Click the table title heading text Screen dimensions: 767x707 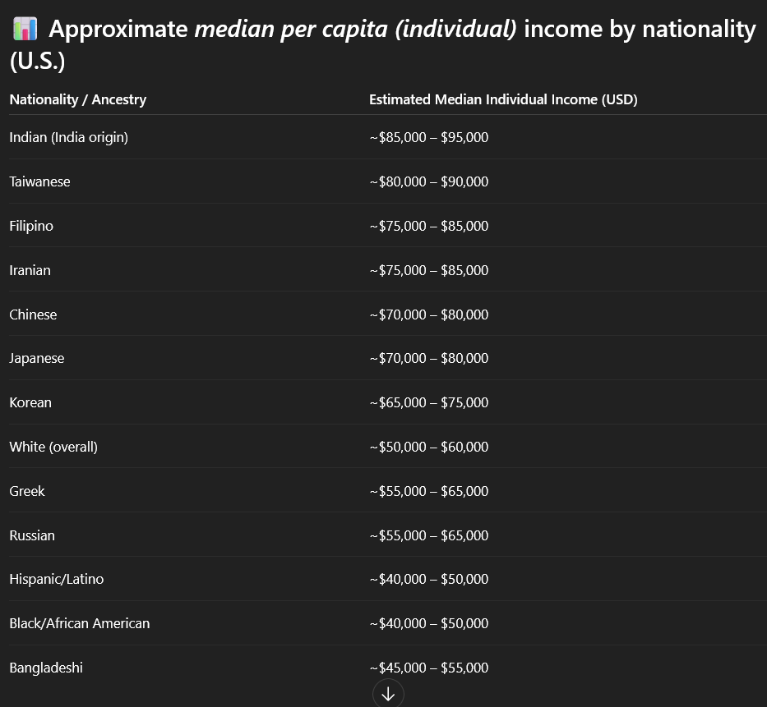tap(401, 30)
